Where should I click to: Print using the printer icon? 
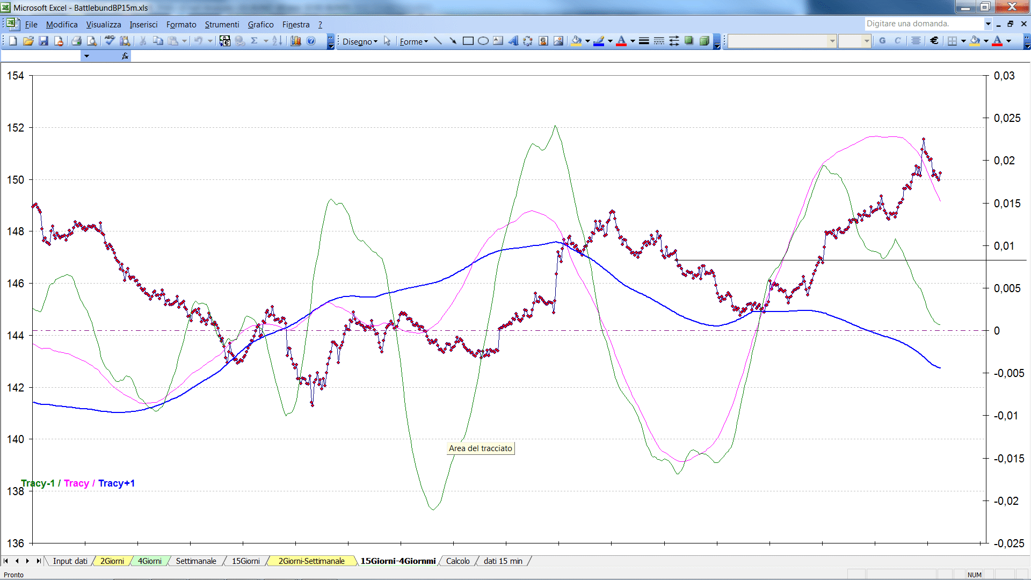click(x=77, y=41)
